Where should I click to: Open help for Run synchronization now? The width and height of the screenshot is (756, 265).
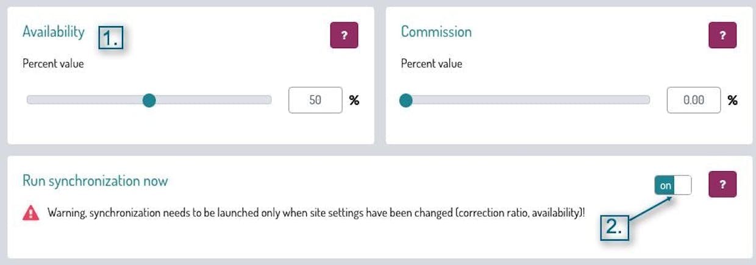[722, 184]
